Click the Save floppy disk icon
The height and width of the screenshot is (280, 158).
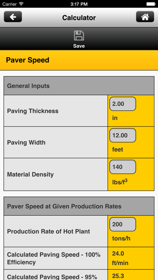click(79, 35)
